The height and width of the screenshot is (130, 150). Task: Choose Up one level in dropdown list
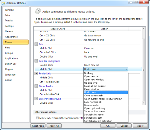click(x=106, y=83)
